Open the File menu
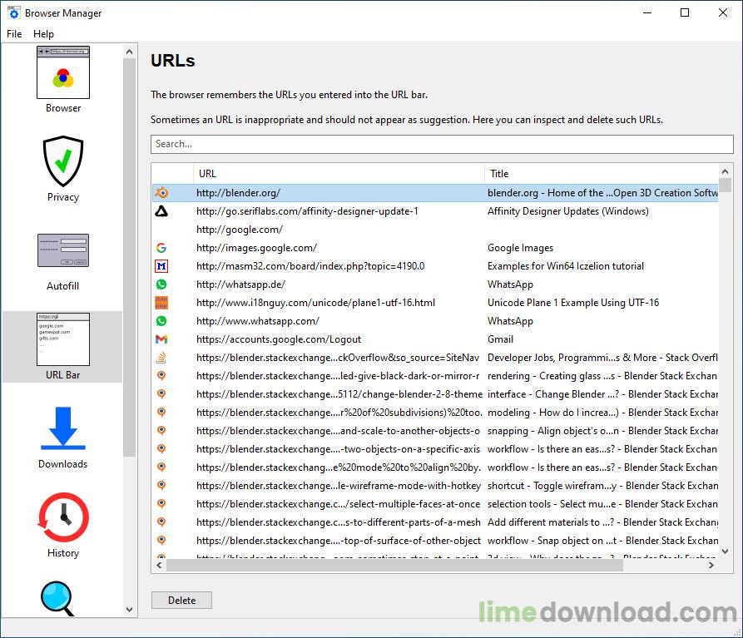The height and width of the screenshot is (638, 743). (x=13, y=34)
